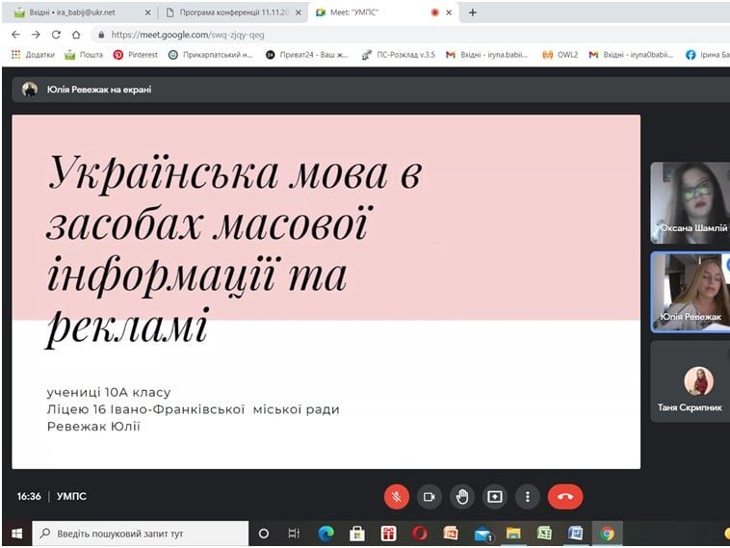Reload the Meet page
730x548 pixels.
tap(57, 34)
